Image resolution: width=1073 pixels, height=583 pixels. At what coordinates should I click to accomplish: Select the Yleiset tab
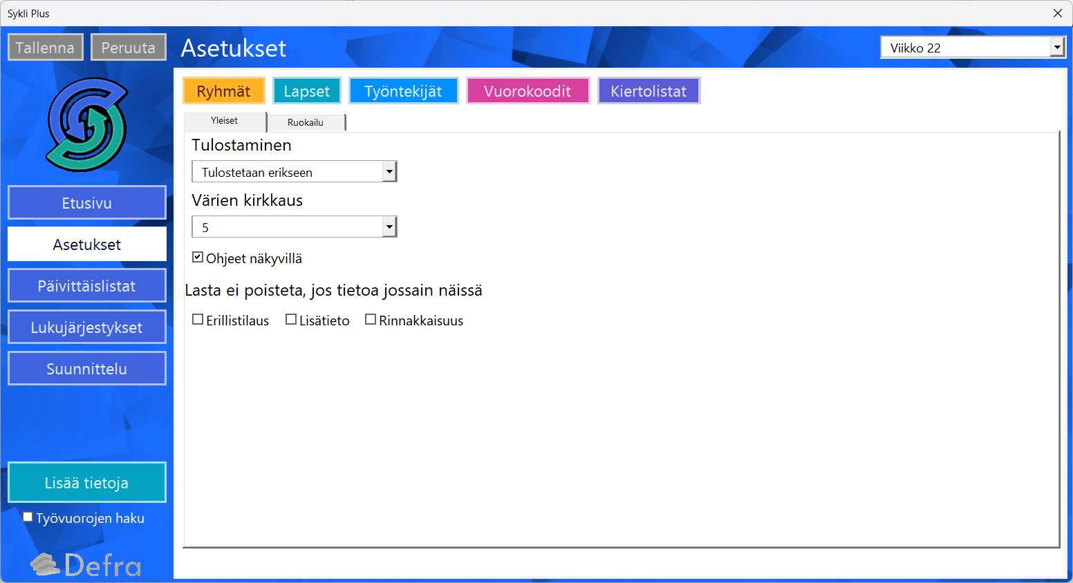coord(224,121)
